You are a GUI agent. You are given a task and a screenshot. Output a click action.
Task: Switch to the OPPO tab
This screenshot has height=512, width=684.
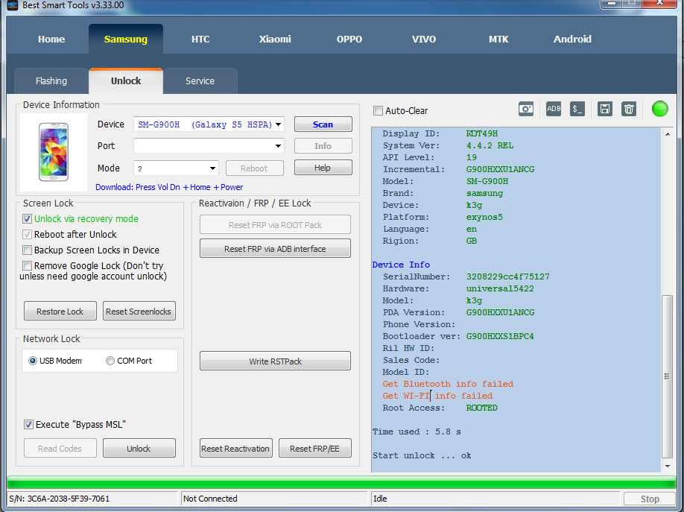(x=349, y=39)
